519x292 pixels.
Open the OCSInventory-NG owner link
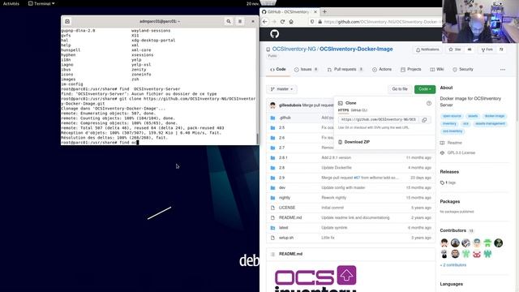point(294,49)
